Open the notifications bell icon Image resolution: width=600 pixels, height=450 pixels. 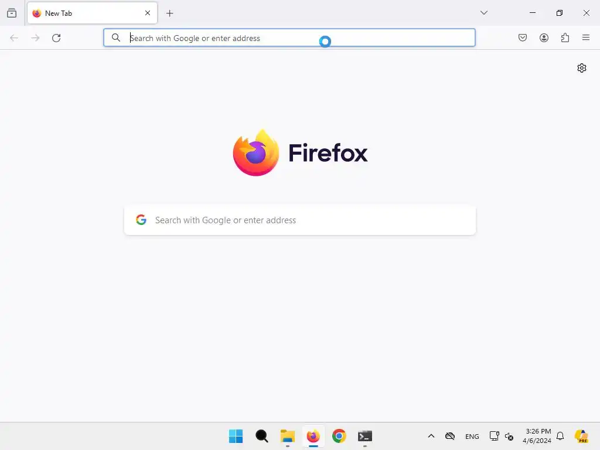coord(560,436)
